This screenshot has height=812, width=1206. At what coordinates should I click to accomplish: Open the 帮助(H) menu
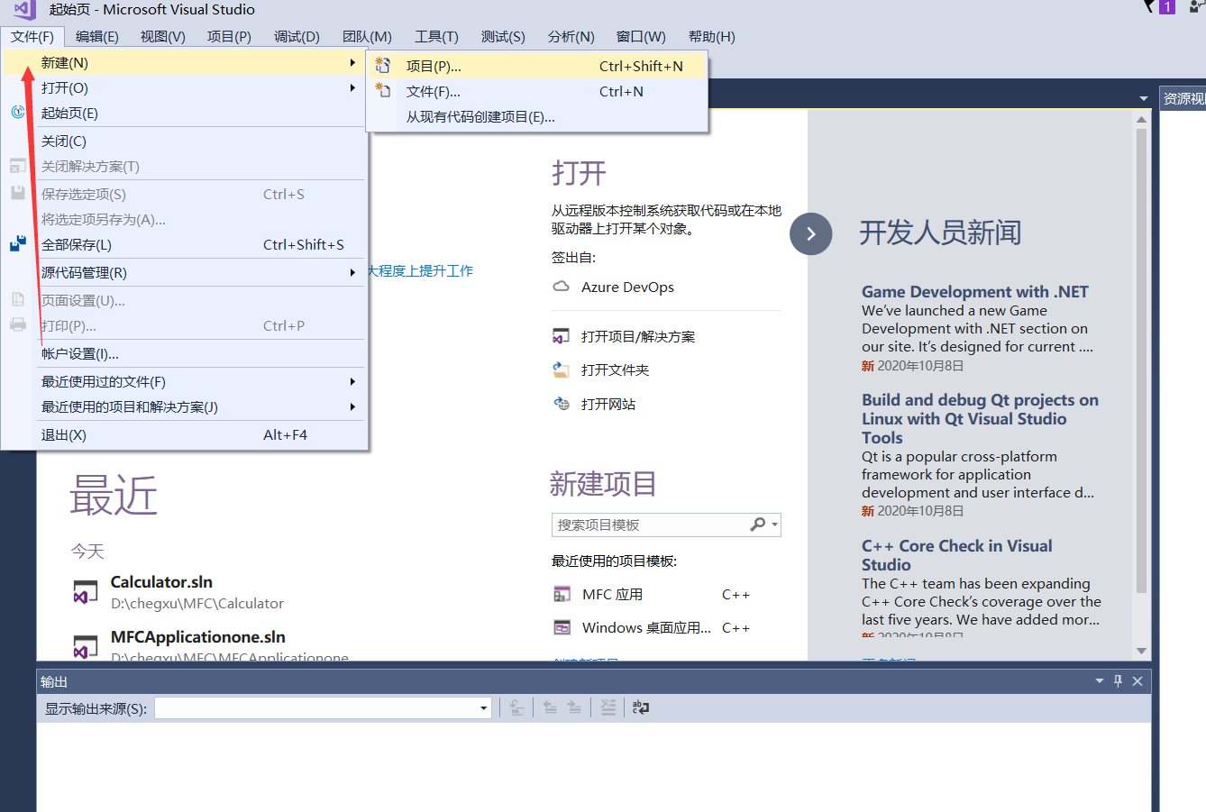pos(712,37)
